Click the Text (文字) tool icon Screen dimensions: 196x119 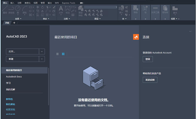[x=61, y=9]
